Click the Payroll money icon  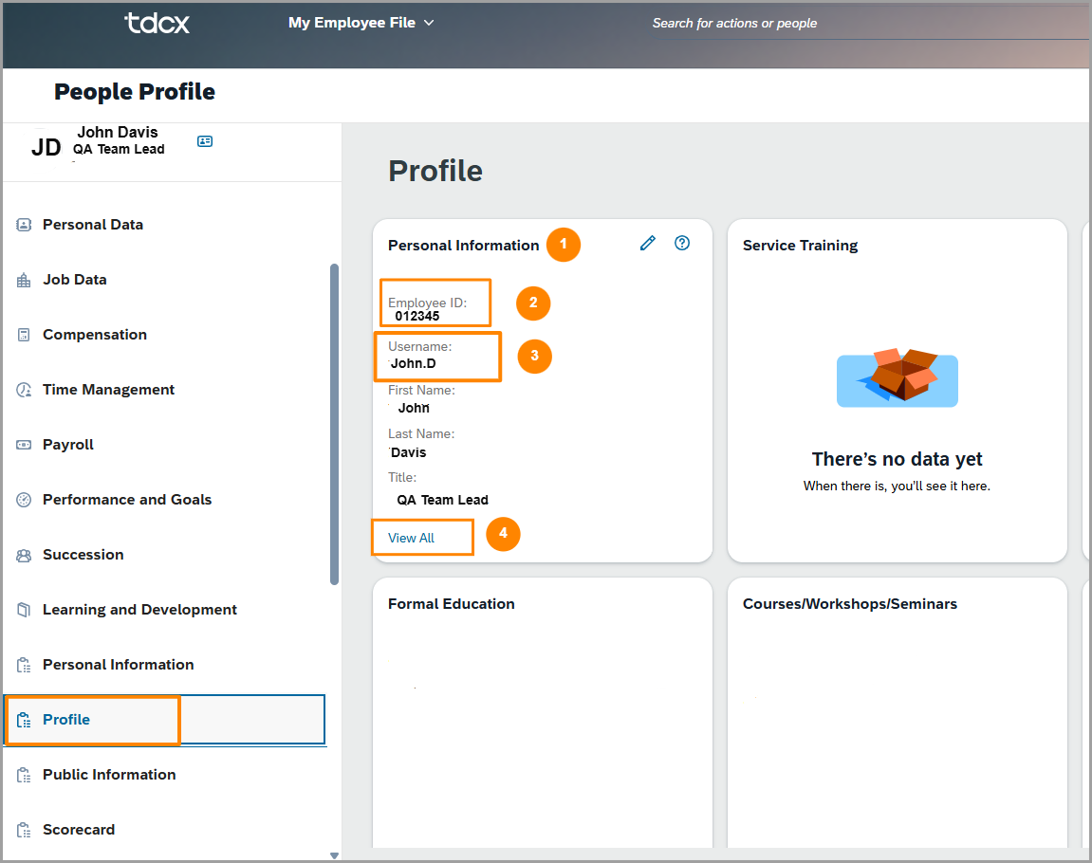tap(24, 445)
